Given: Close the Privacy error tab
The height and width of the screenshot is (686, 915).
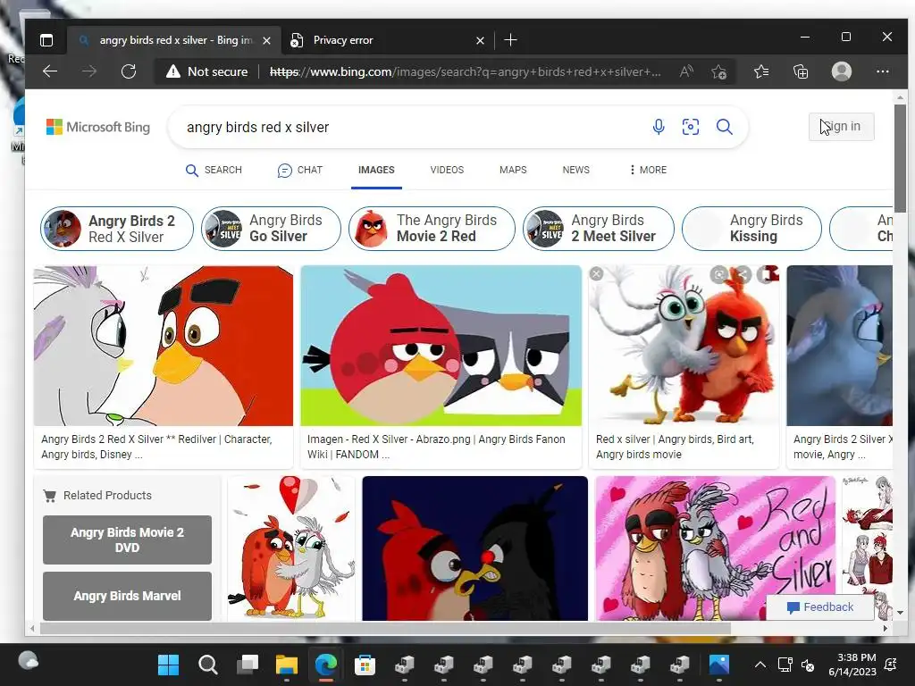Looking at the screenshot, I should pos(480,40).
